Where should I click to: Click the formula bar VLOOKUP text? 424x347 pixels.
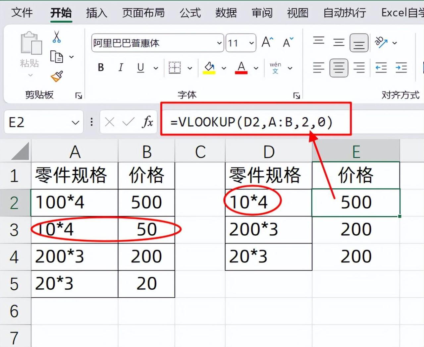tap(251, 122)
